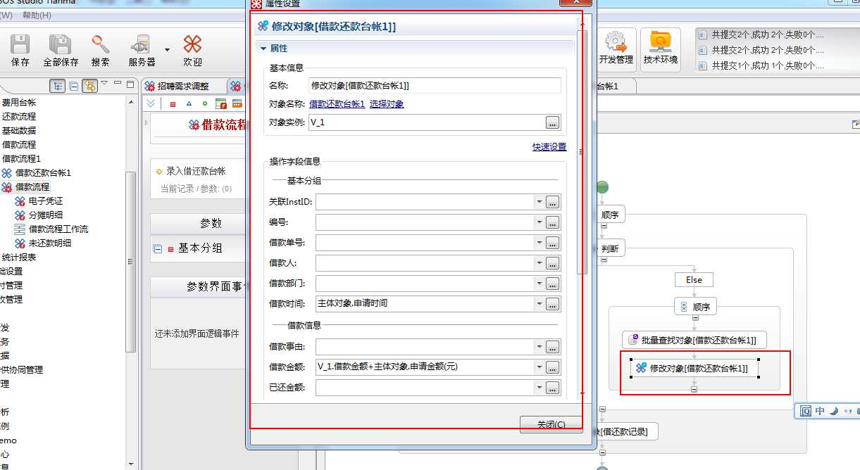Select 未还款明细 in the tree
Viewport: 860px width, 470px height.
point(50,243)
